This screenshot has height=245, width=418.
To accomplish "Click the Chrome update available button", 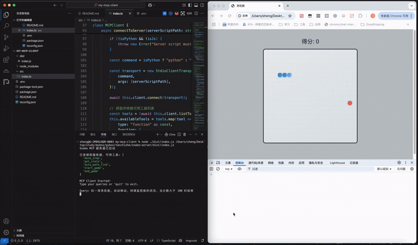I will [394, 16].
